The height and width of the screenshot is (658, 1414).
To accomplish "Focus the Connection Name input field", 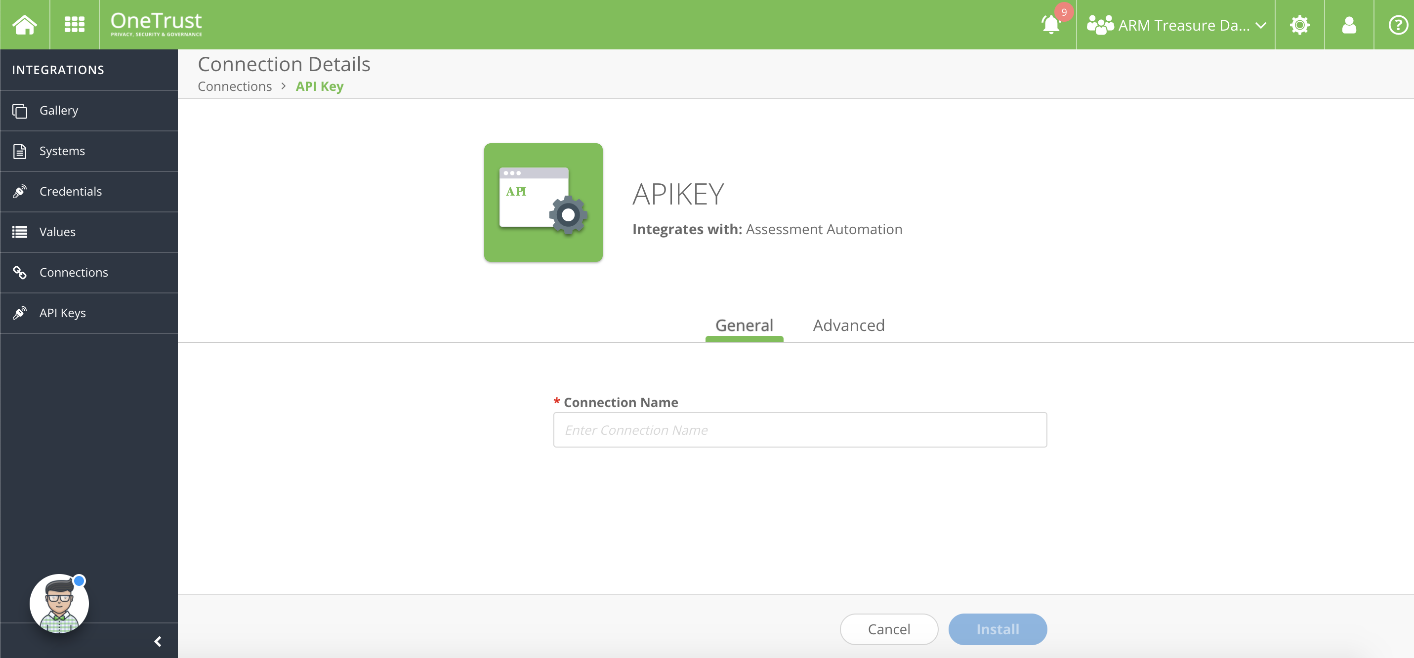I will (800, 430).
